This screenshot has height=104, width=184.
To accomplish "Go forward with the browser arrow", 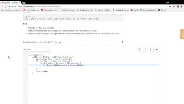I will click(2, 7).
